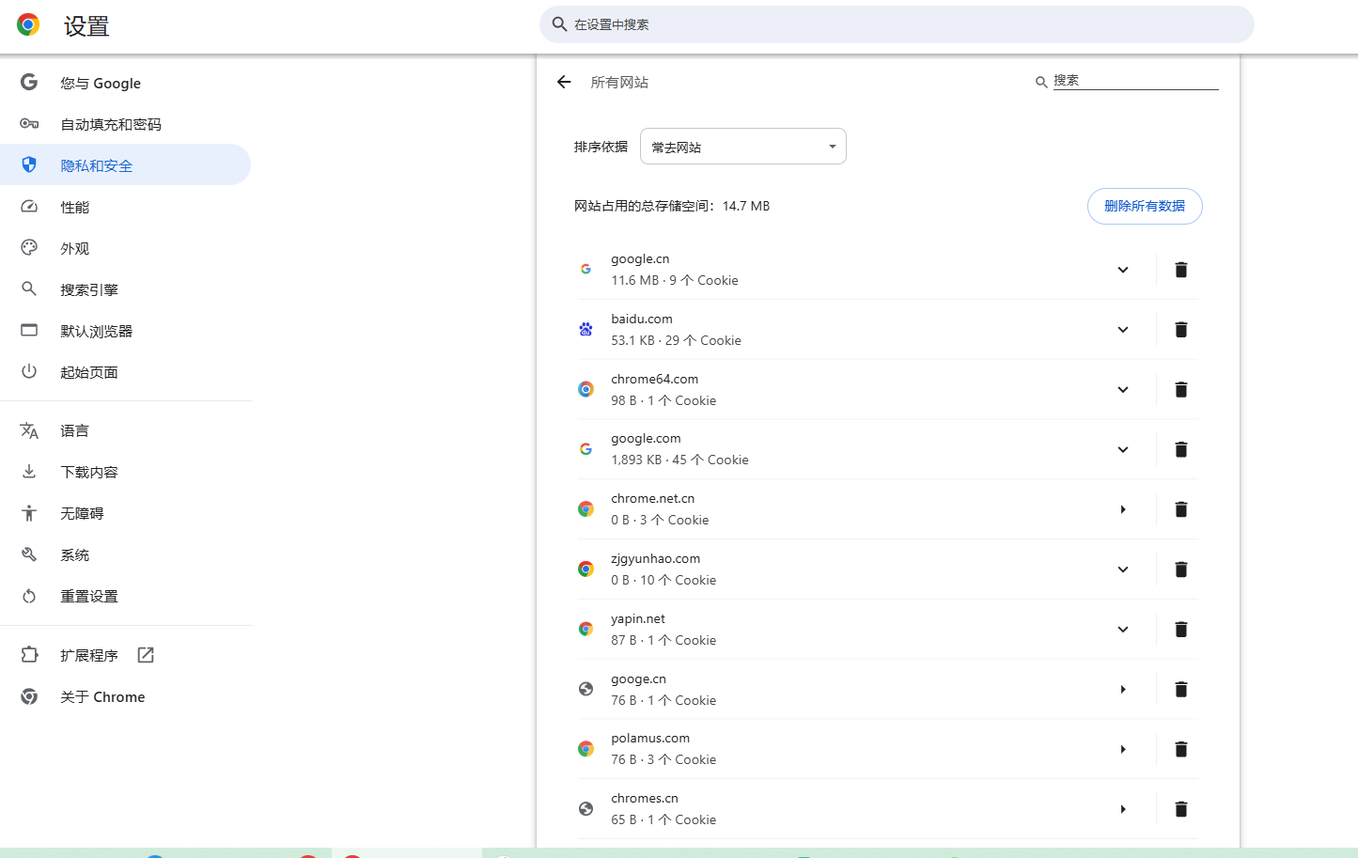Image resolution: width=1358 pixels, height=858 pixels.
Task: Click the shield icon for 隐私和安全
Action: [x=29, y=165]
